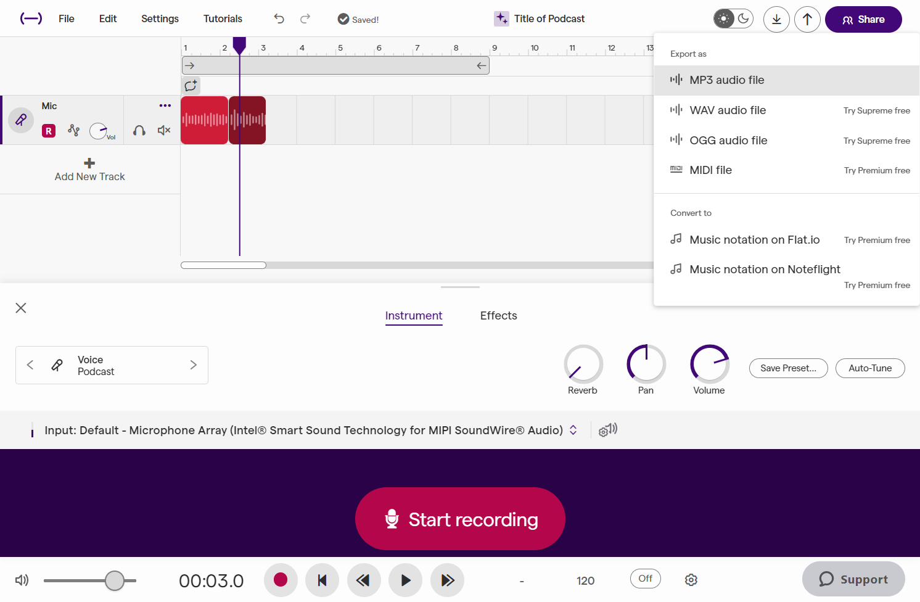920x602 pixels.
Task: Open the Mic track options menu
Action: click(165, 105)
